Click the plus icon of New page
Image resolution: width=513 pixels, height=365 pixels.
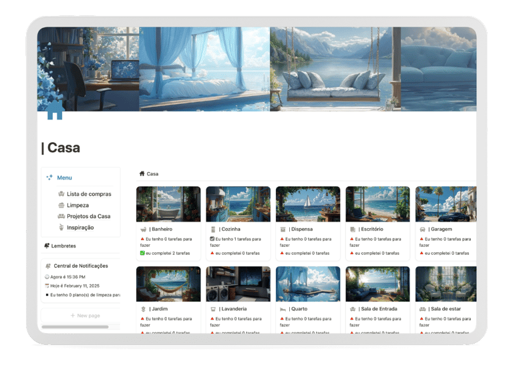point(73,316)
